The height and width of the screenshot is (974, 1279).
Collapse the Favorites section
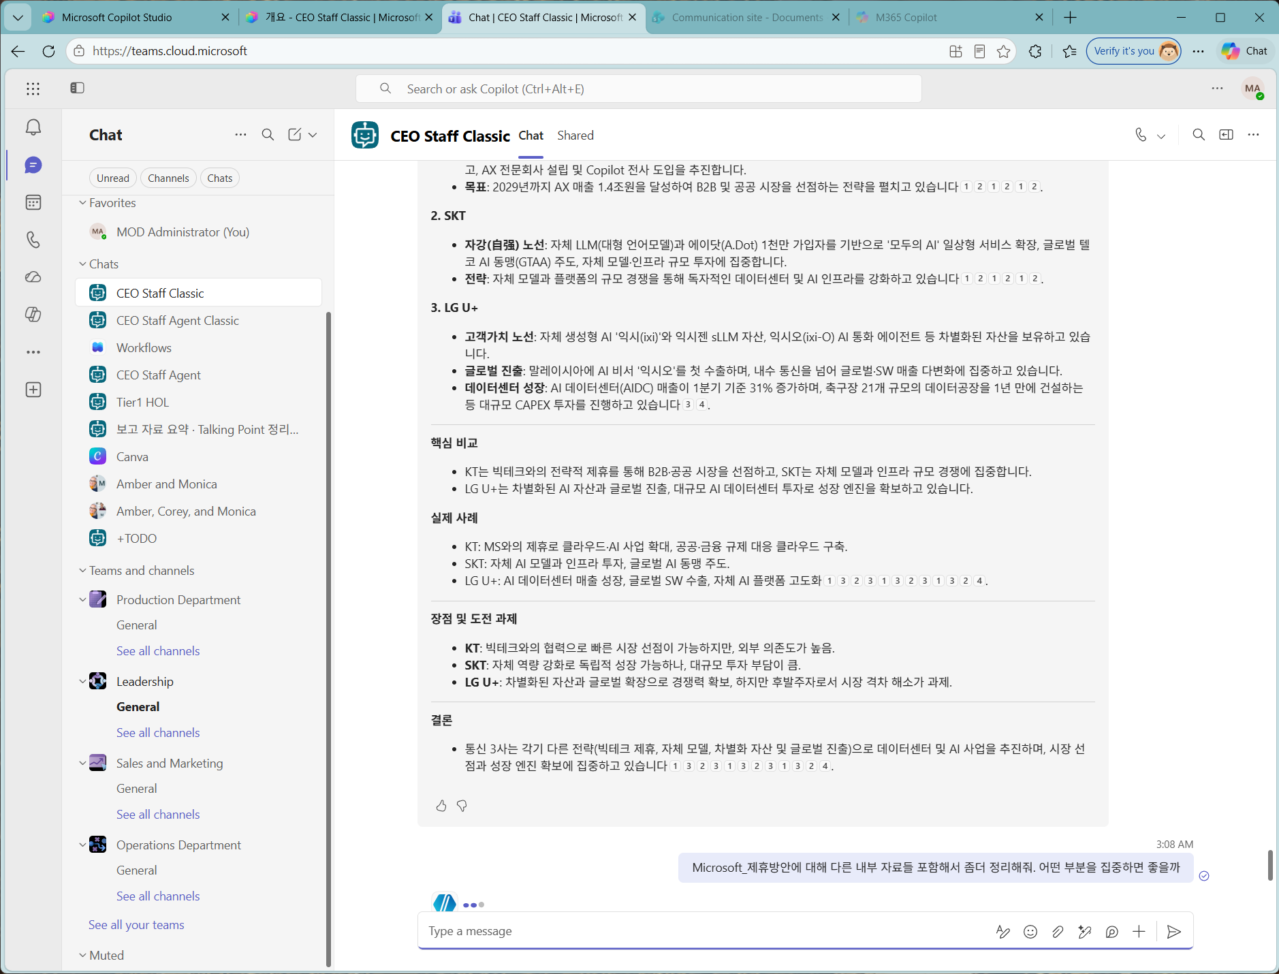[x=82, y=203]
